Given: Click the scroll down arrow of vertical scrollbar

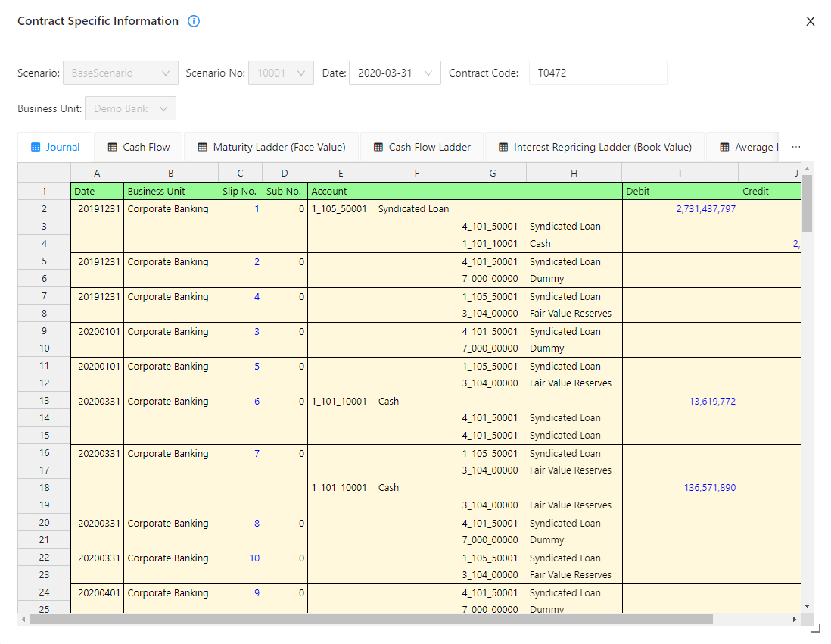Looking at the screenshot, I should [808, 605].
